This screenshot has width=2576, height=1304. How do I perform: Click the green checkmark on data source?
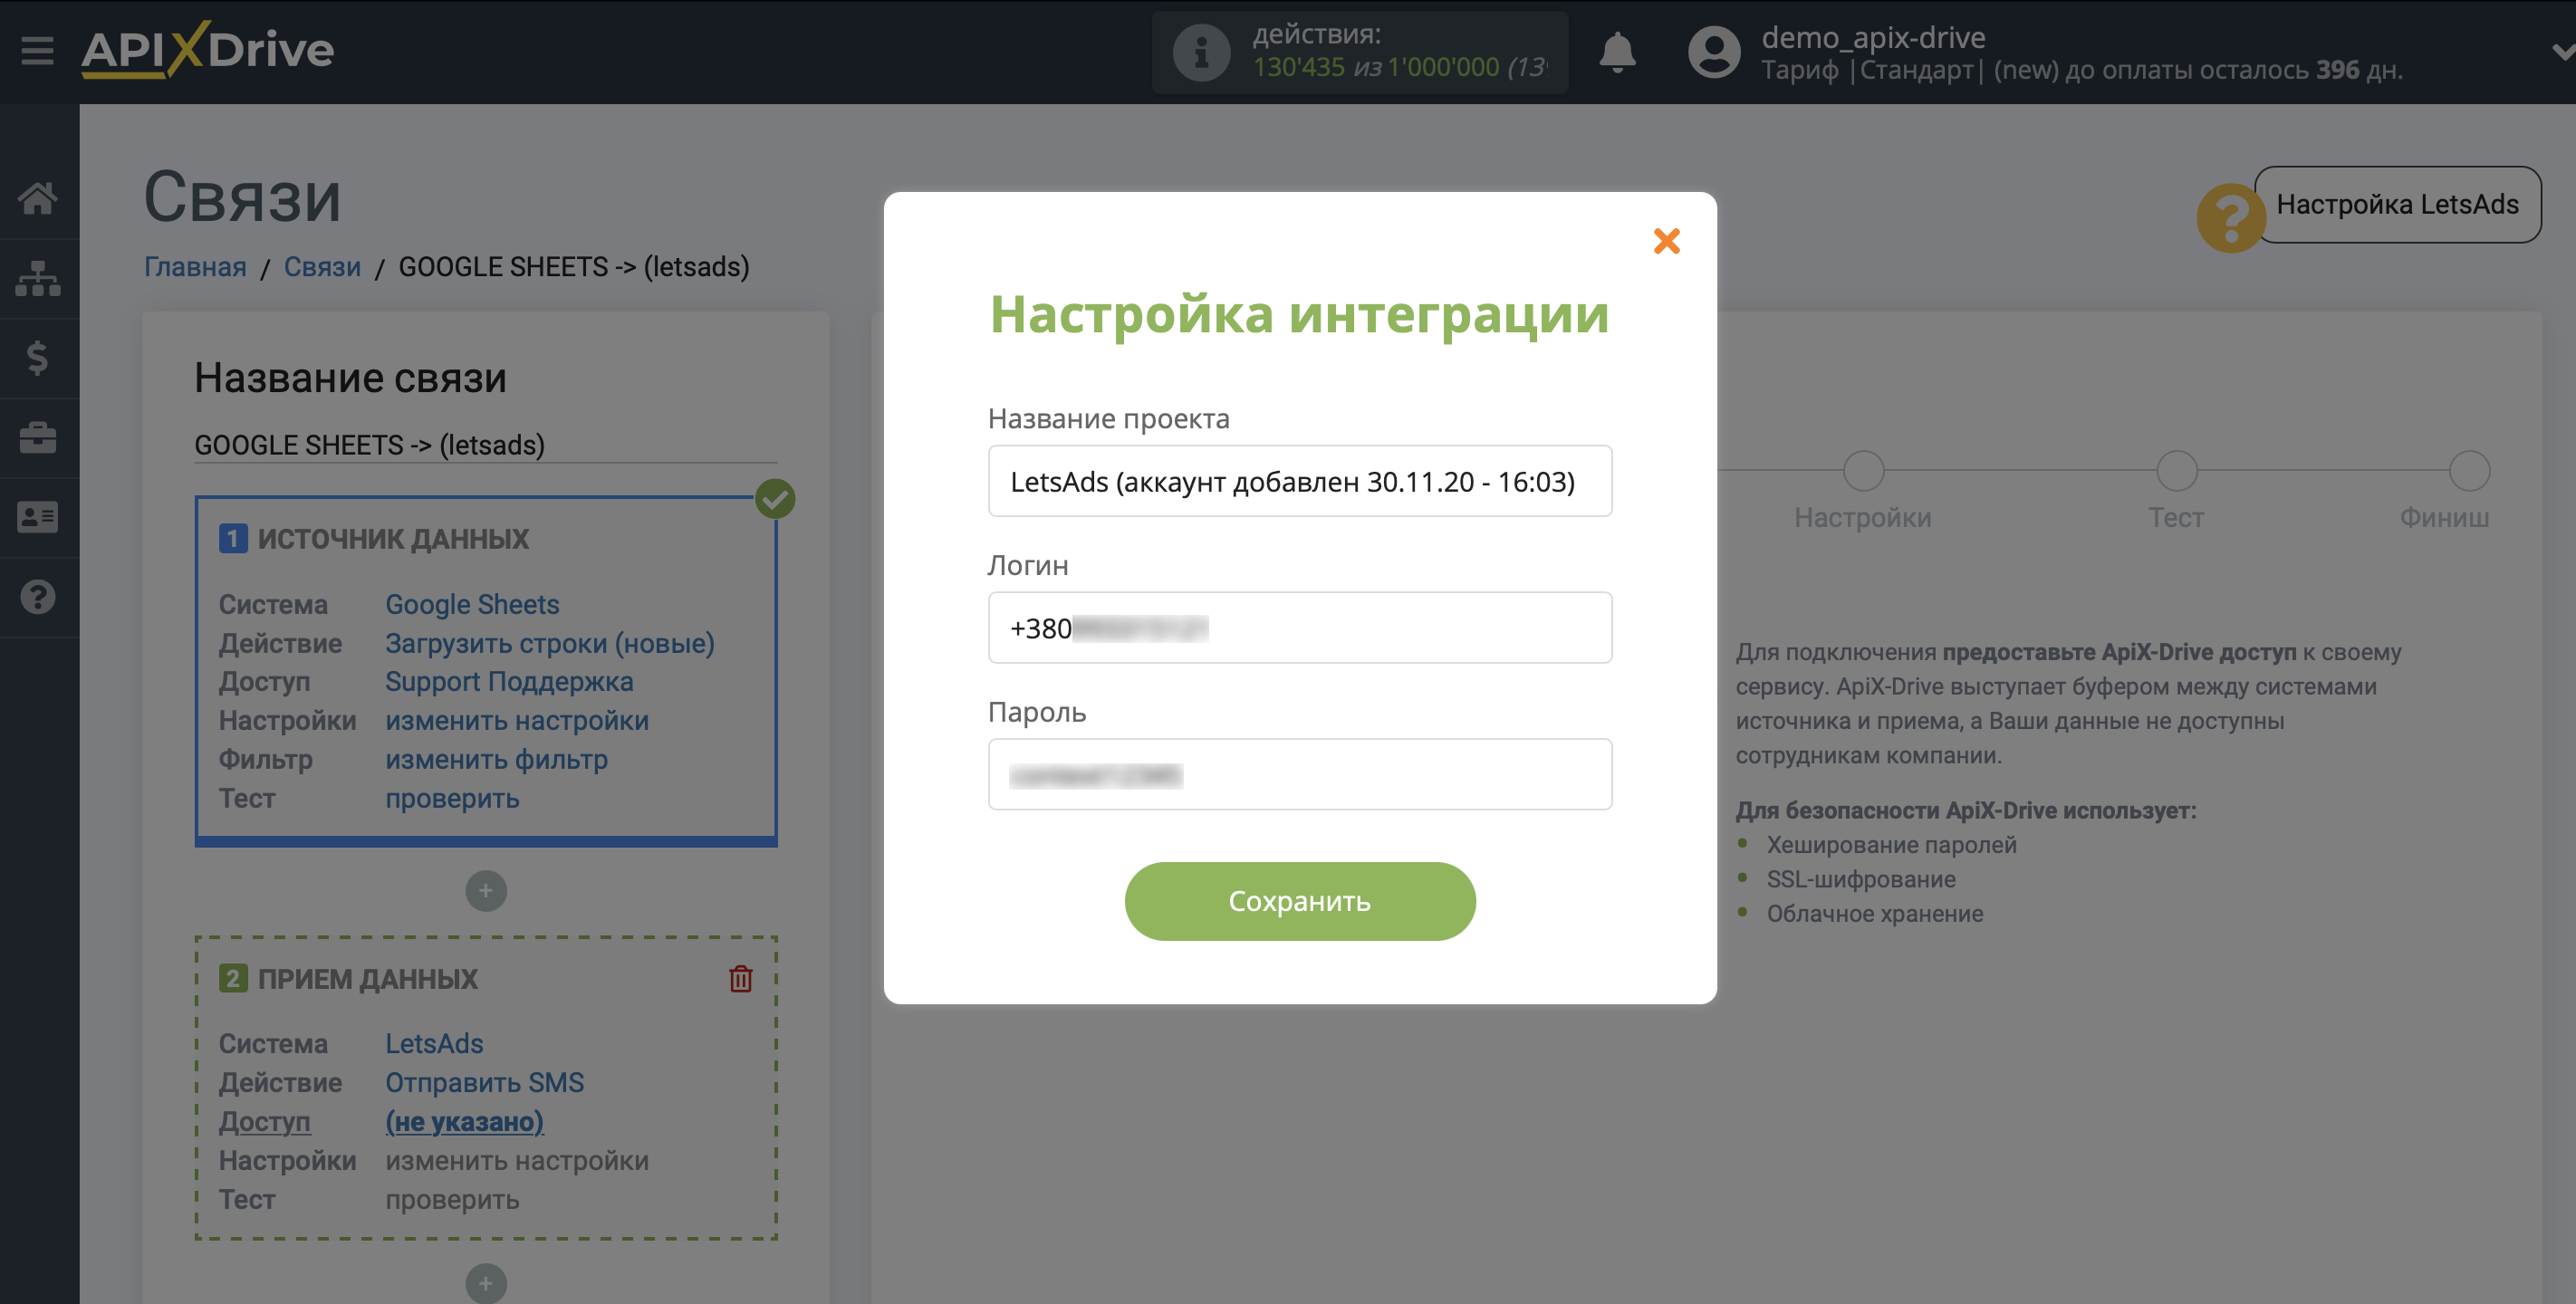[x=775, y=498]
